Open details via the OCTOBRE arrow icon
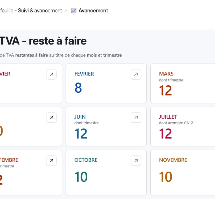Image resolution: width=215 pixels, height=208 pixels. (x=136, y=161)
